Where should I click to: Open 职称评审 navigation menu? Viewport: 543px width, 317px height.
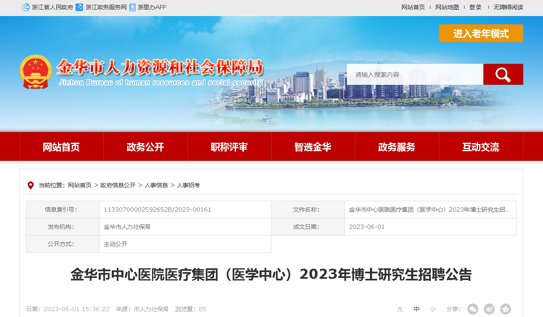pos(229,147)
